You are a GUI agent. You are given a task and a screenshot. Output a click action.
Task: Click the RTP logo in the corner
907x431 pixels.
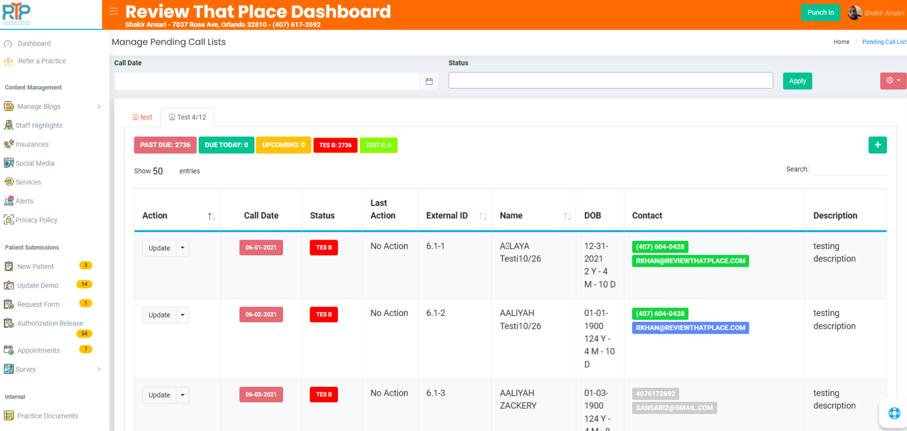(x=16, y=13)
